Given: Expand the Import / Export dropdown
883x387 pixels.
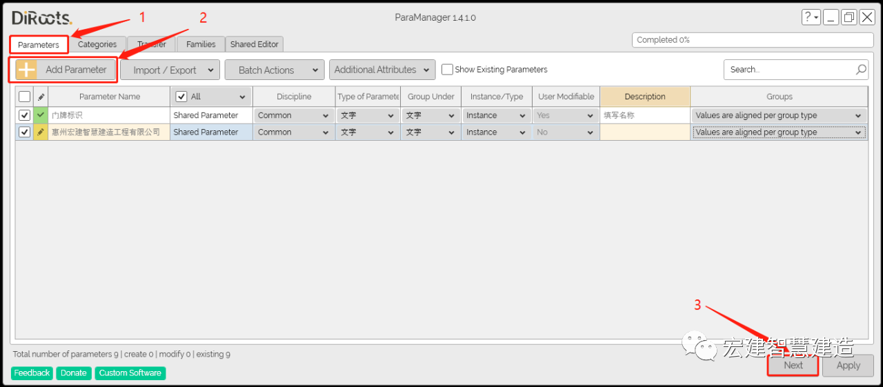Looking at the screenshot, I should [170, 70].
